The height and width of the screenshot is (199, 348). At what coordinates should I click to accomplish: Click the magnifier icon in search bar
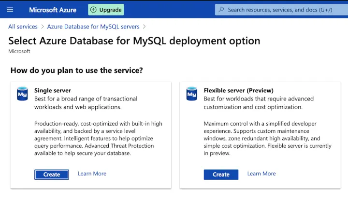pos(221,10)
